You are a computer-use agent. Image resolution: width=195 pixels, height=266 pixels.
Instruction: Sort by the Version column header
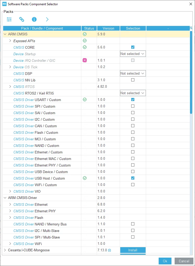coord(108,28)
